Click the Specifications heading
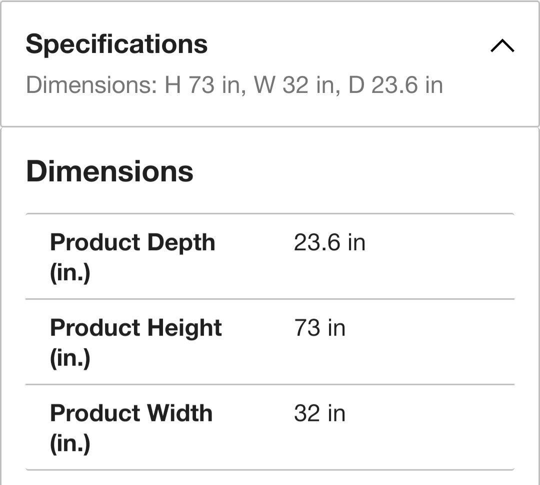540x485 pixels. [x=116, y=44]
